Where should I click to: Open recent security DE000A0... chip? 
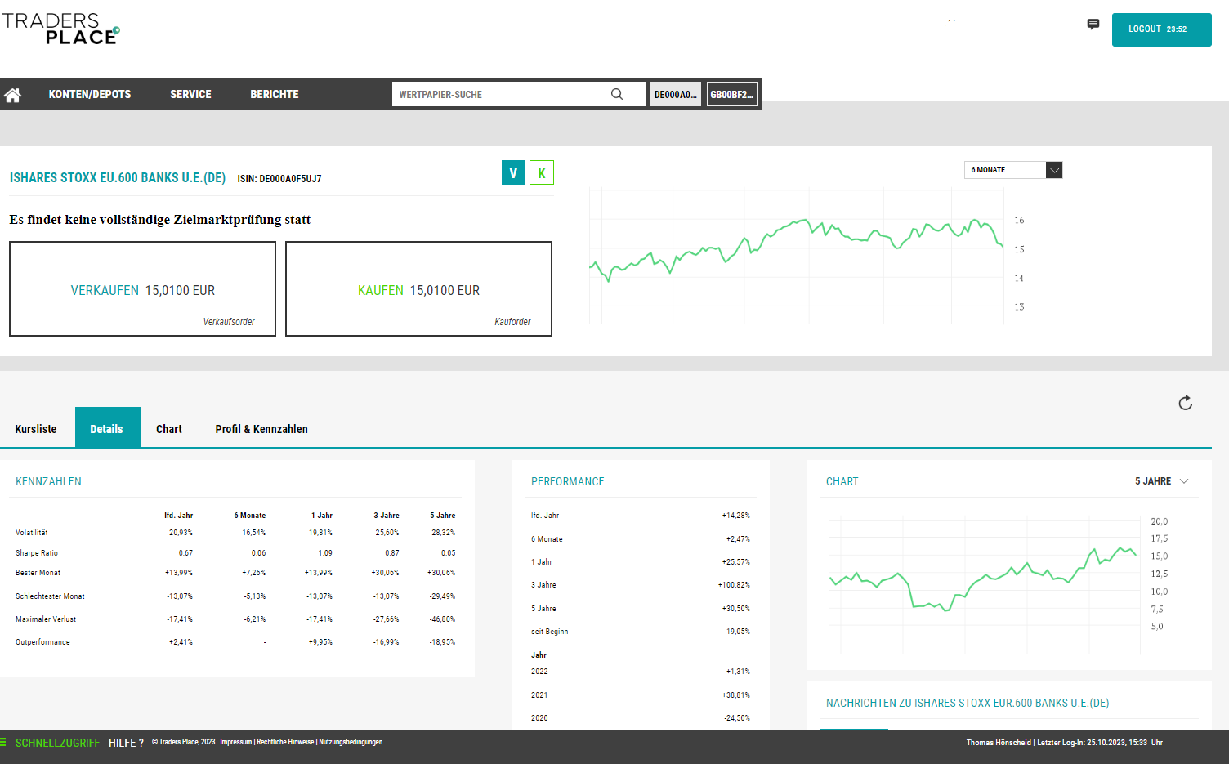tap(676, 94)
